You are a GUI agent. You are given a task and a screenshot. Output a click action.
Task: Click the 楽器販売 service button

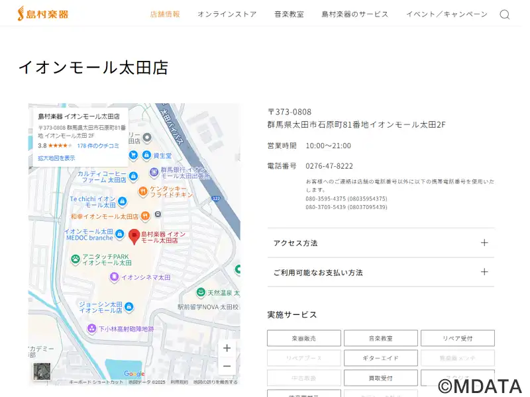(304, 338)
